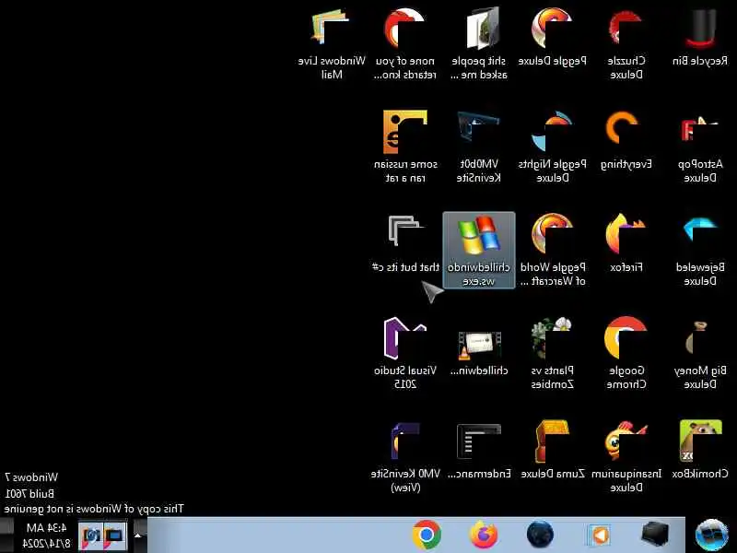
Task: Click the Everything search shortcut
Action: 626,142
